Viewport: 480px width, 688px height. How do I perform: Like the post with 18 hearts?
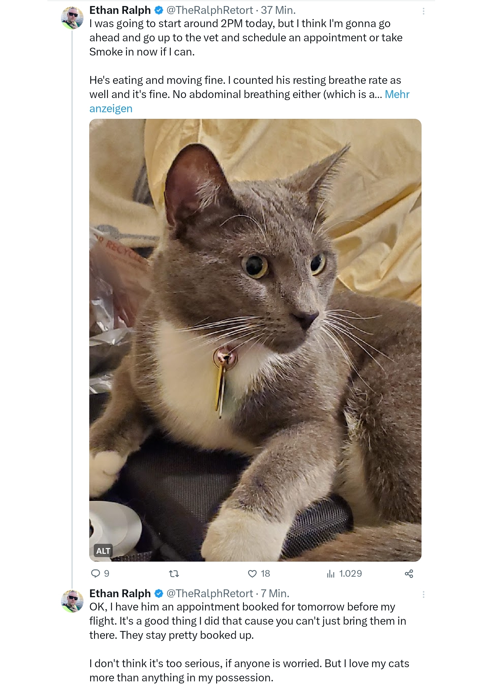pyautogui.click(x=258, y=573)
